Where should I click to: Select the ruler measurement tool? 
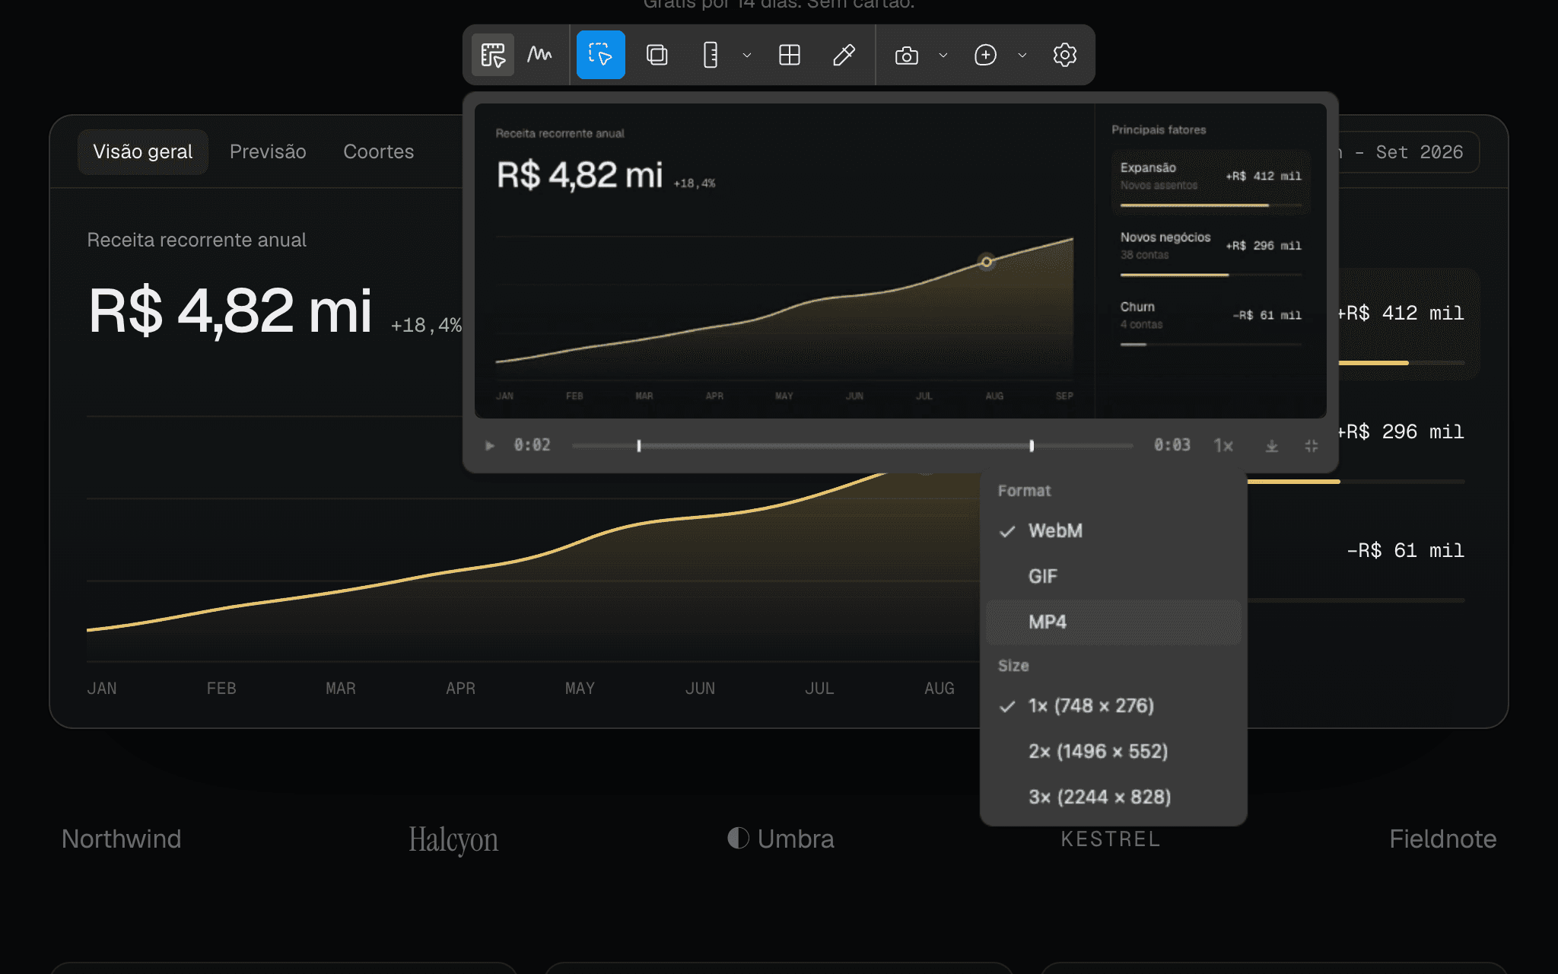coord(710,55)
